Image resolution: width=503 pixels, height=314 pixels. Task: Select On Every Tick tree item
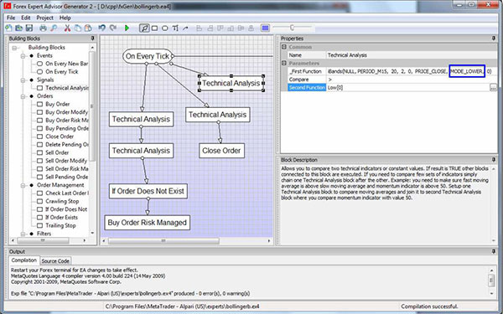(x=61, y=72)
